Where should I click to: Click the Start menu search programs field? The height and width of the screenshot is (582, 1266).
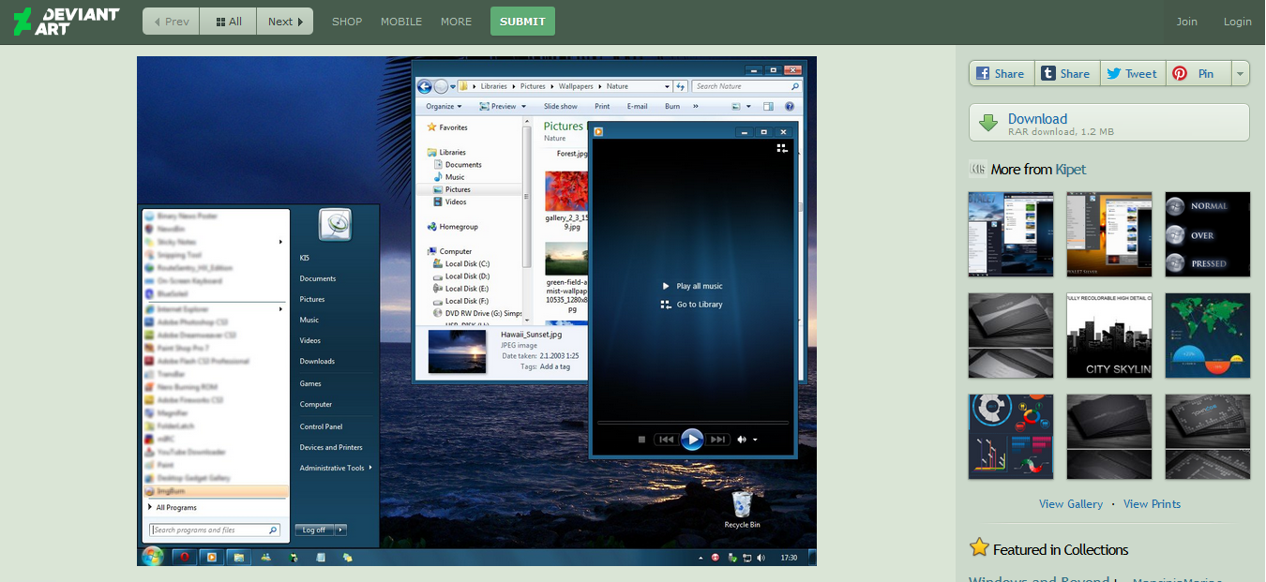[215, 530]
